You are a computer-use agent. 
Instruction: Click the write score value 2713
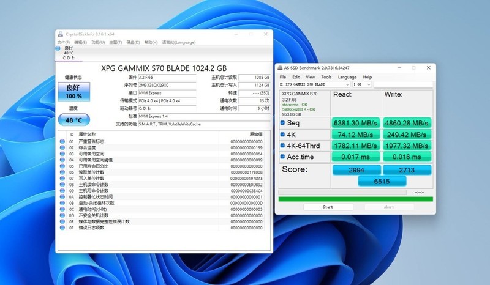[407, 170]
